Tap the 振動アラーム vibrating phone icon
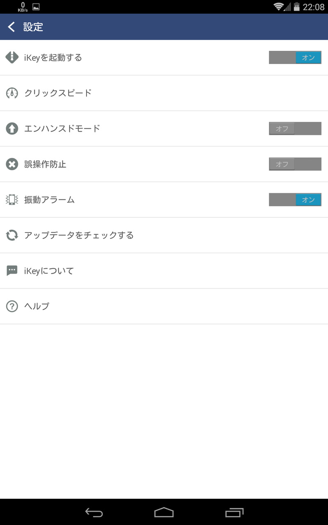 coord(12,200)
